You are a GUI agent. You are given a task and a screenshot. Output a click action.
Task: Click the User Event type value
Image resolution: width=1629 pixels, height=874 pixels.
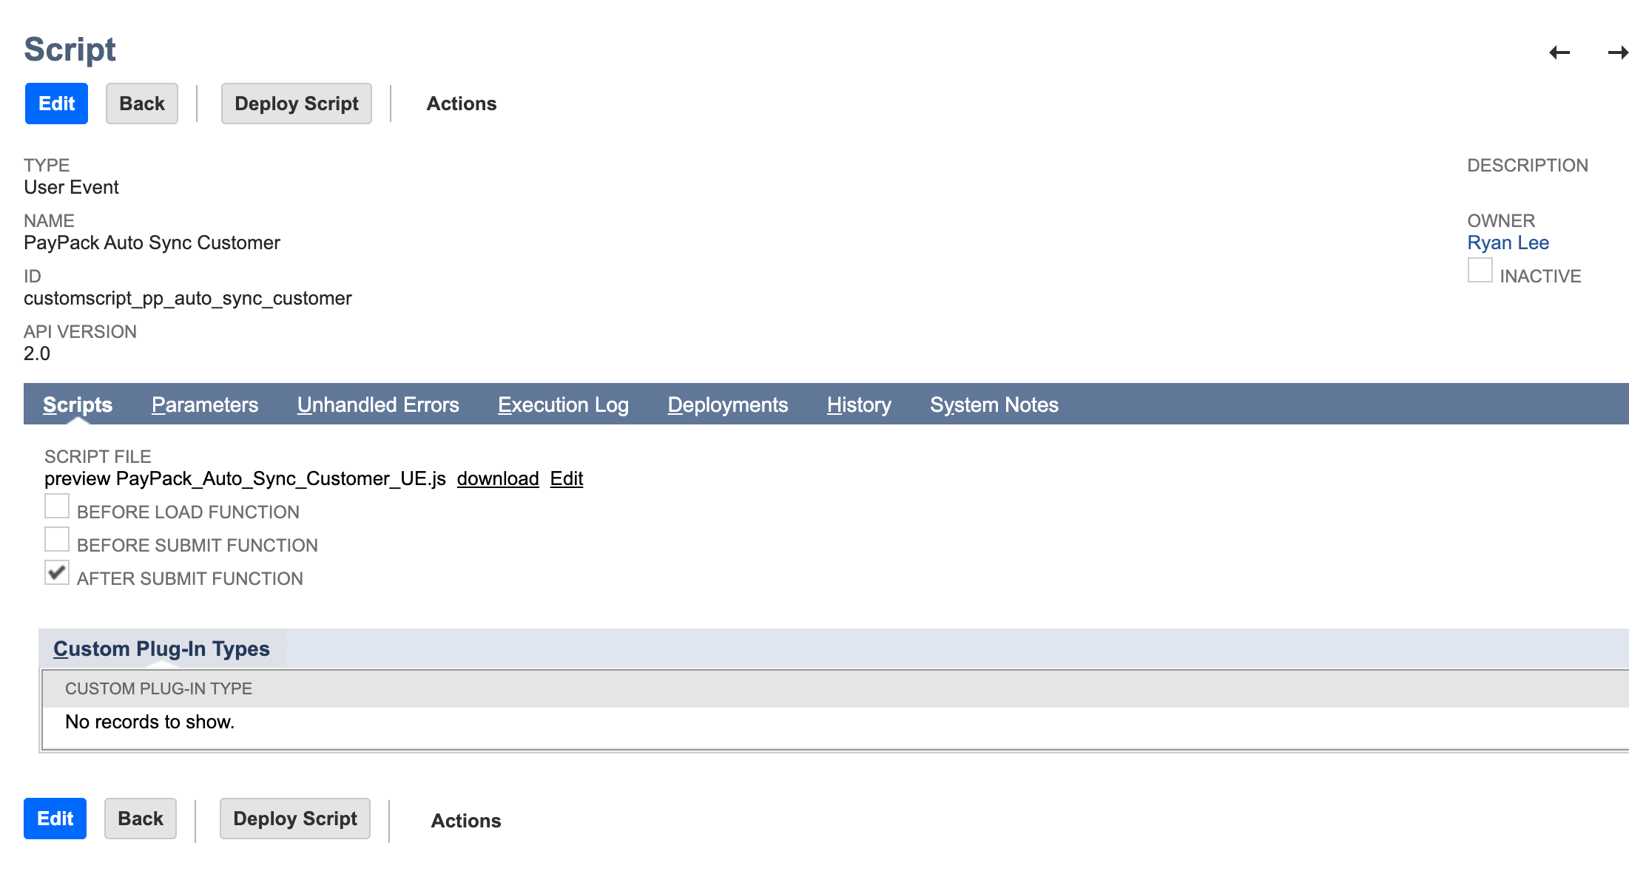tap(71, 187)
